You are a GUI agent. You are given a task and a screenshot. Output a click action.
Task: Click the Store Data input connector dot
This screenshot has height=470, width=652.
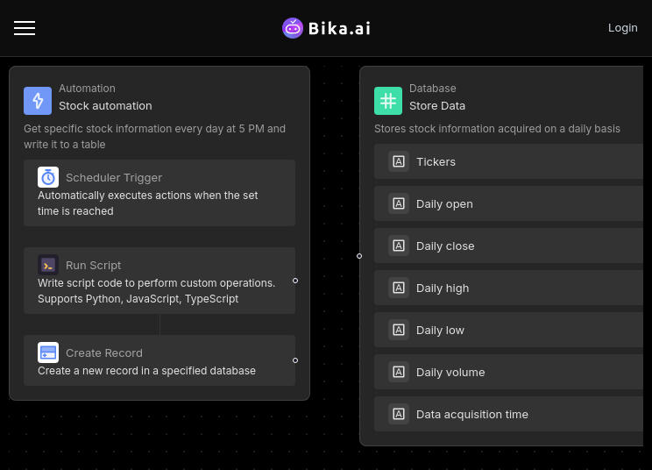tap(359, 256)
